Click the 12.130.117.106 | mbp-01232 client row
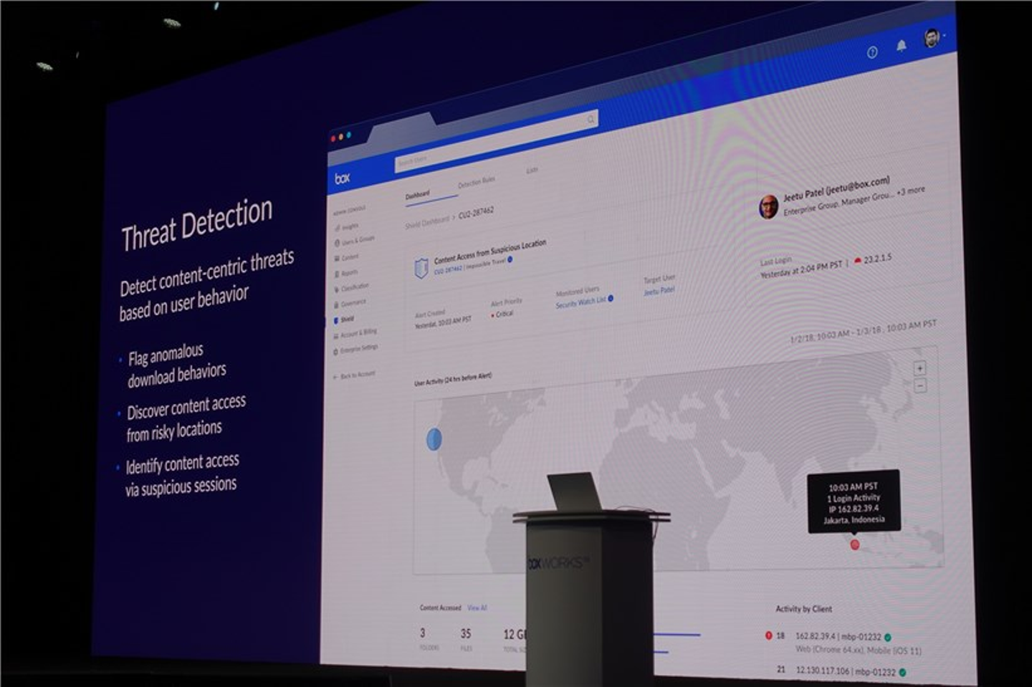 pyautogui.click(x=846, y=671)
